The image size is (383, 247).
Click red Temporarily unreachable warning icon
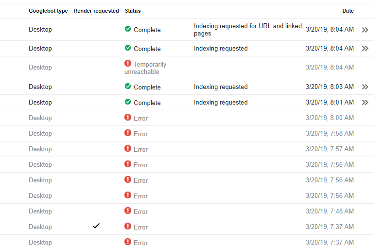[x=128, y=64]
